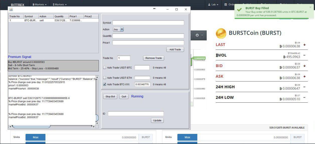The image size is (315, 144).
Task: Click the right Units amount field for BURST
Action: click(x=244, y=137)
